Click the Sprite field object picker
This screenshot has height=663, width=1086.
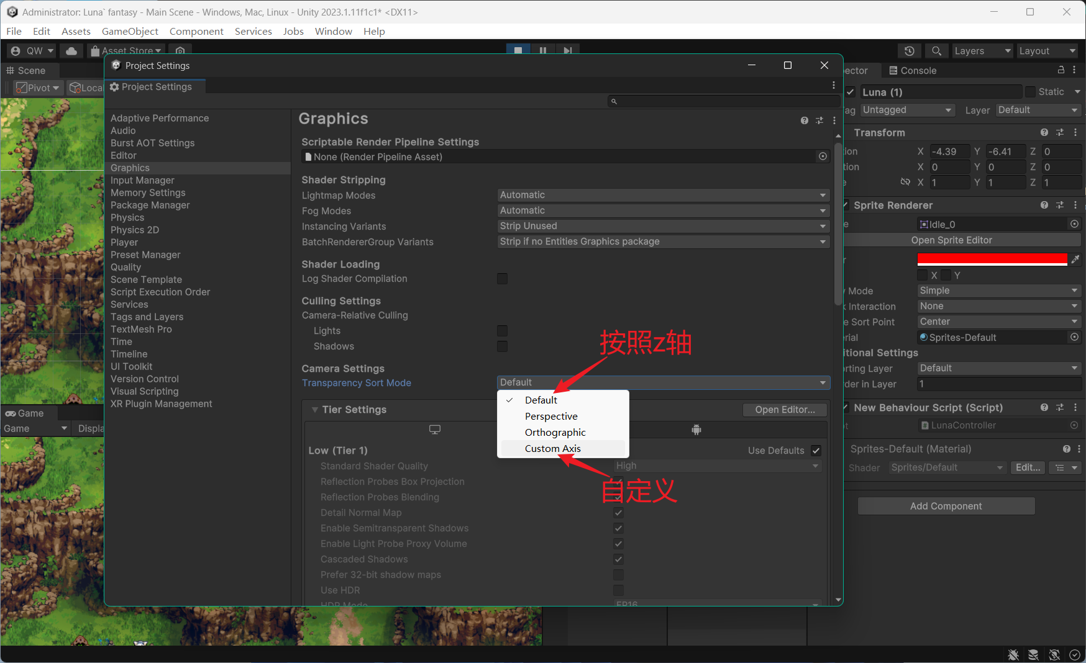(1075, 224)
